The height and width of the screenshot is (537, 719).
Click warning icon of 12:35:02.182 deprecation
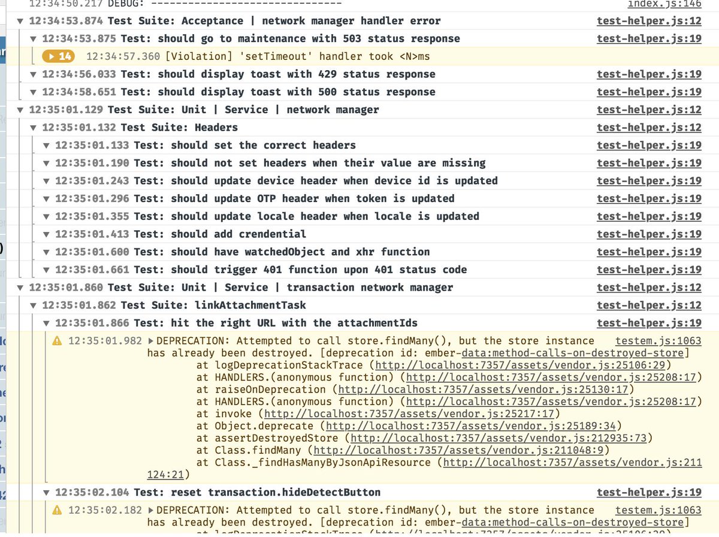pos(58,511)
